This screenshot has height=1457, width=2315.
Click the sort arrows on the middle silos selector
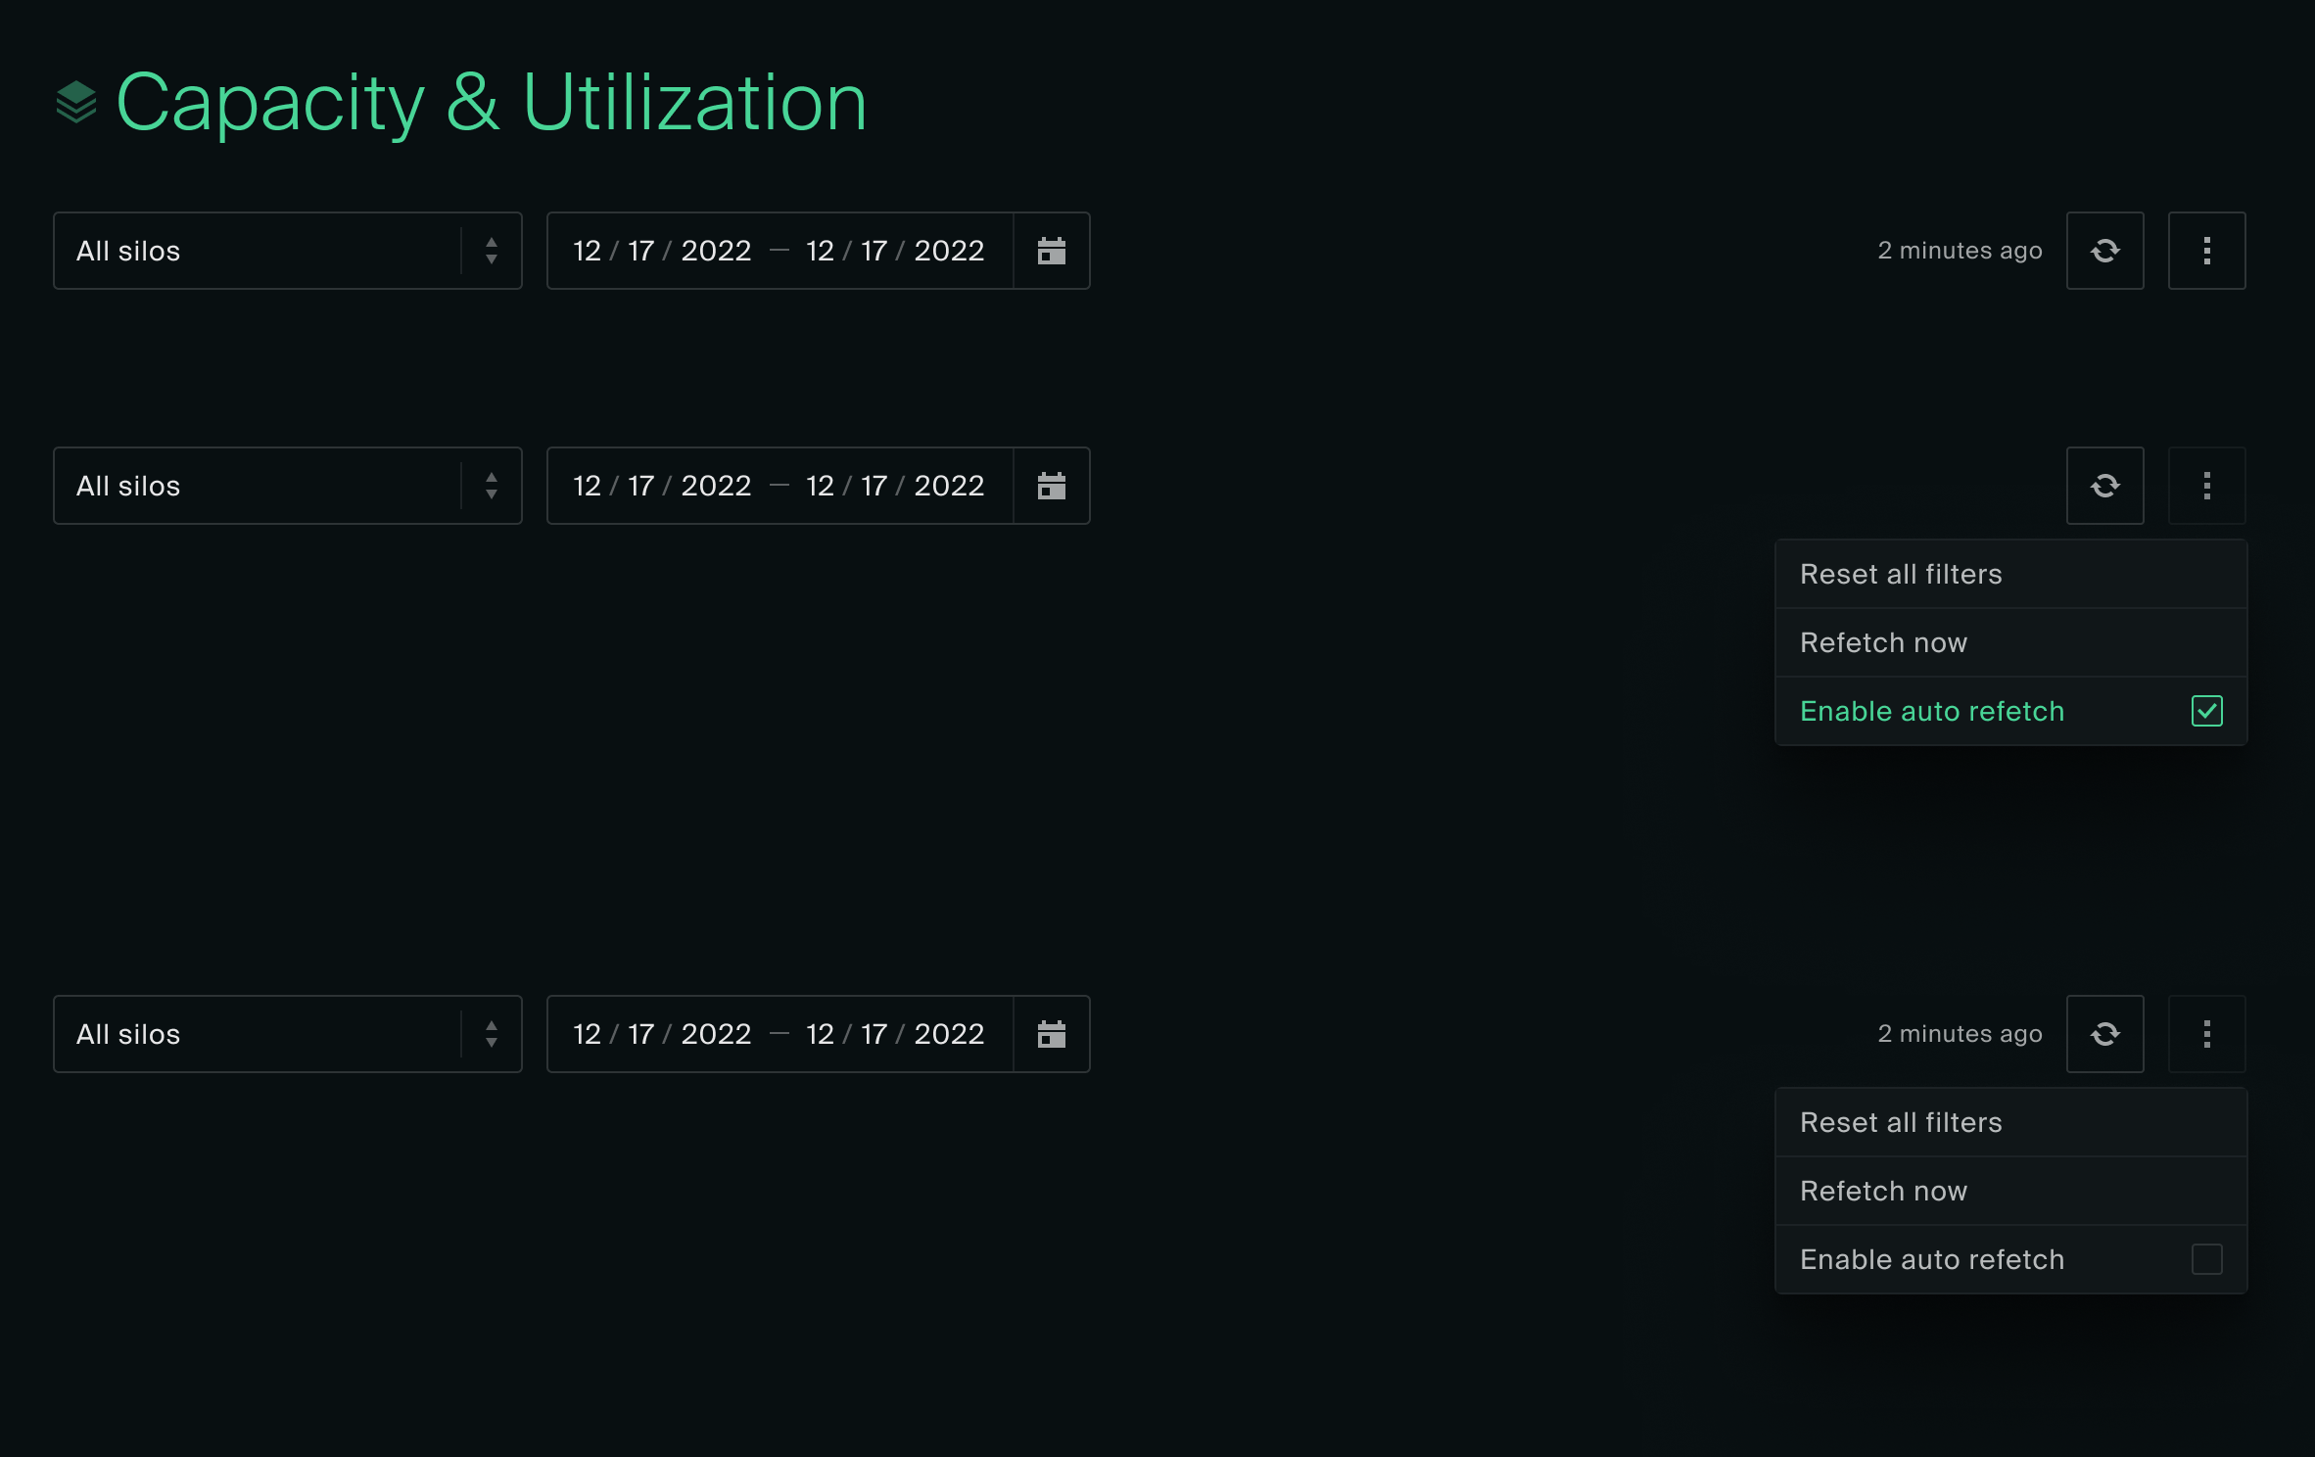pos(491,486)
